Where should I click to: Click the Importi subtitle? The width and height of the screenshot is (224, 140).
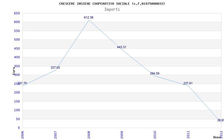112,10
